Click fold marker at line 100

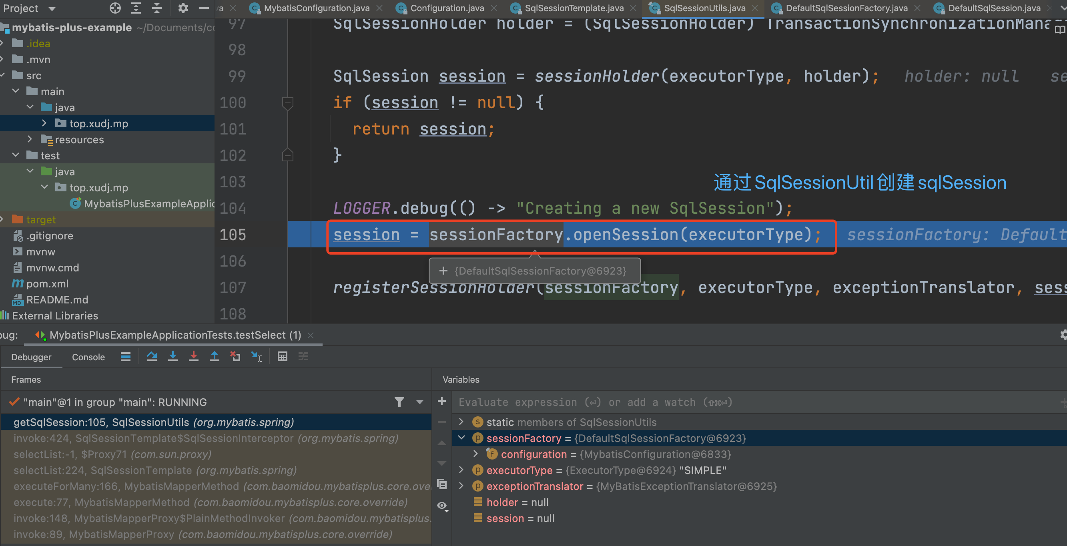point(287,103)
